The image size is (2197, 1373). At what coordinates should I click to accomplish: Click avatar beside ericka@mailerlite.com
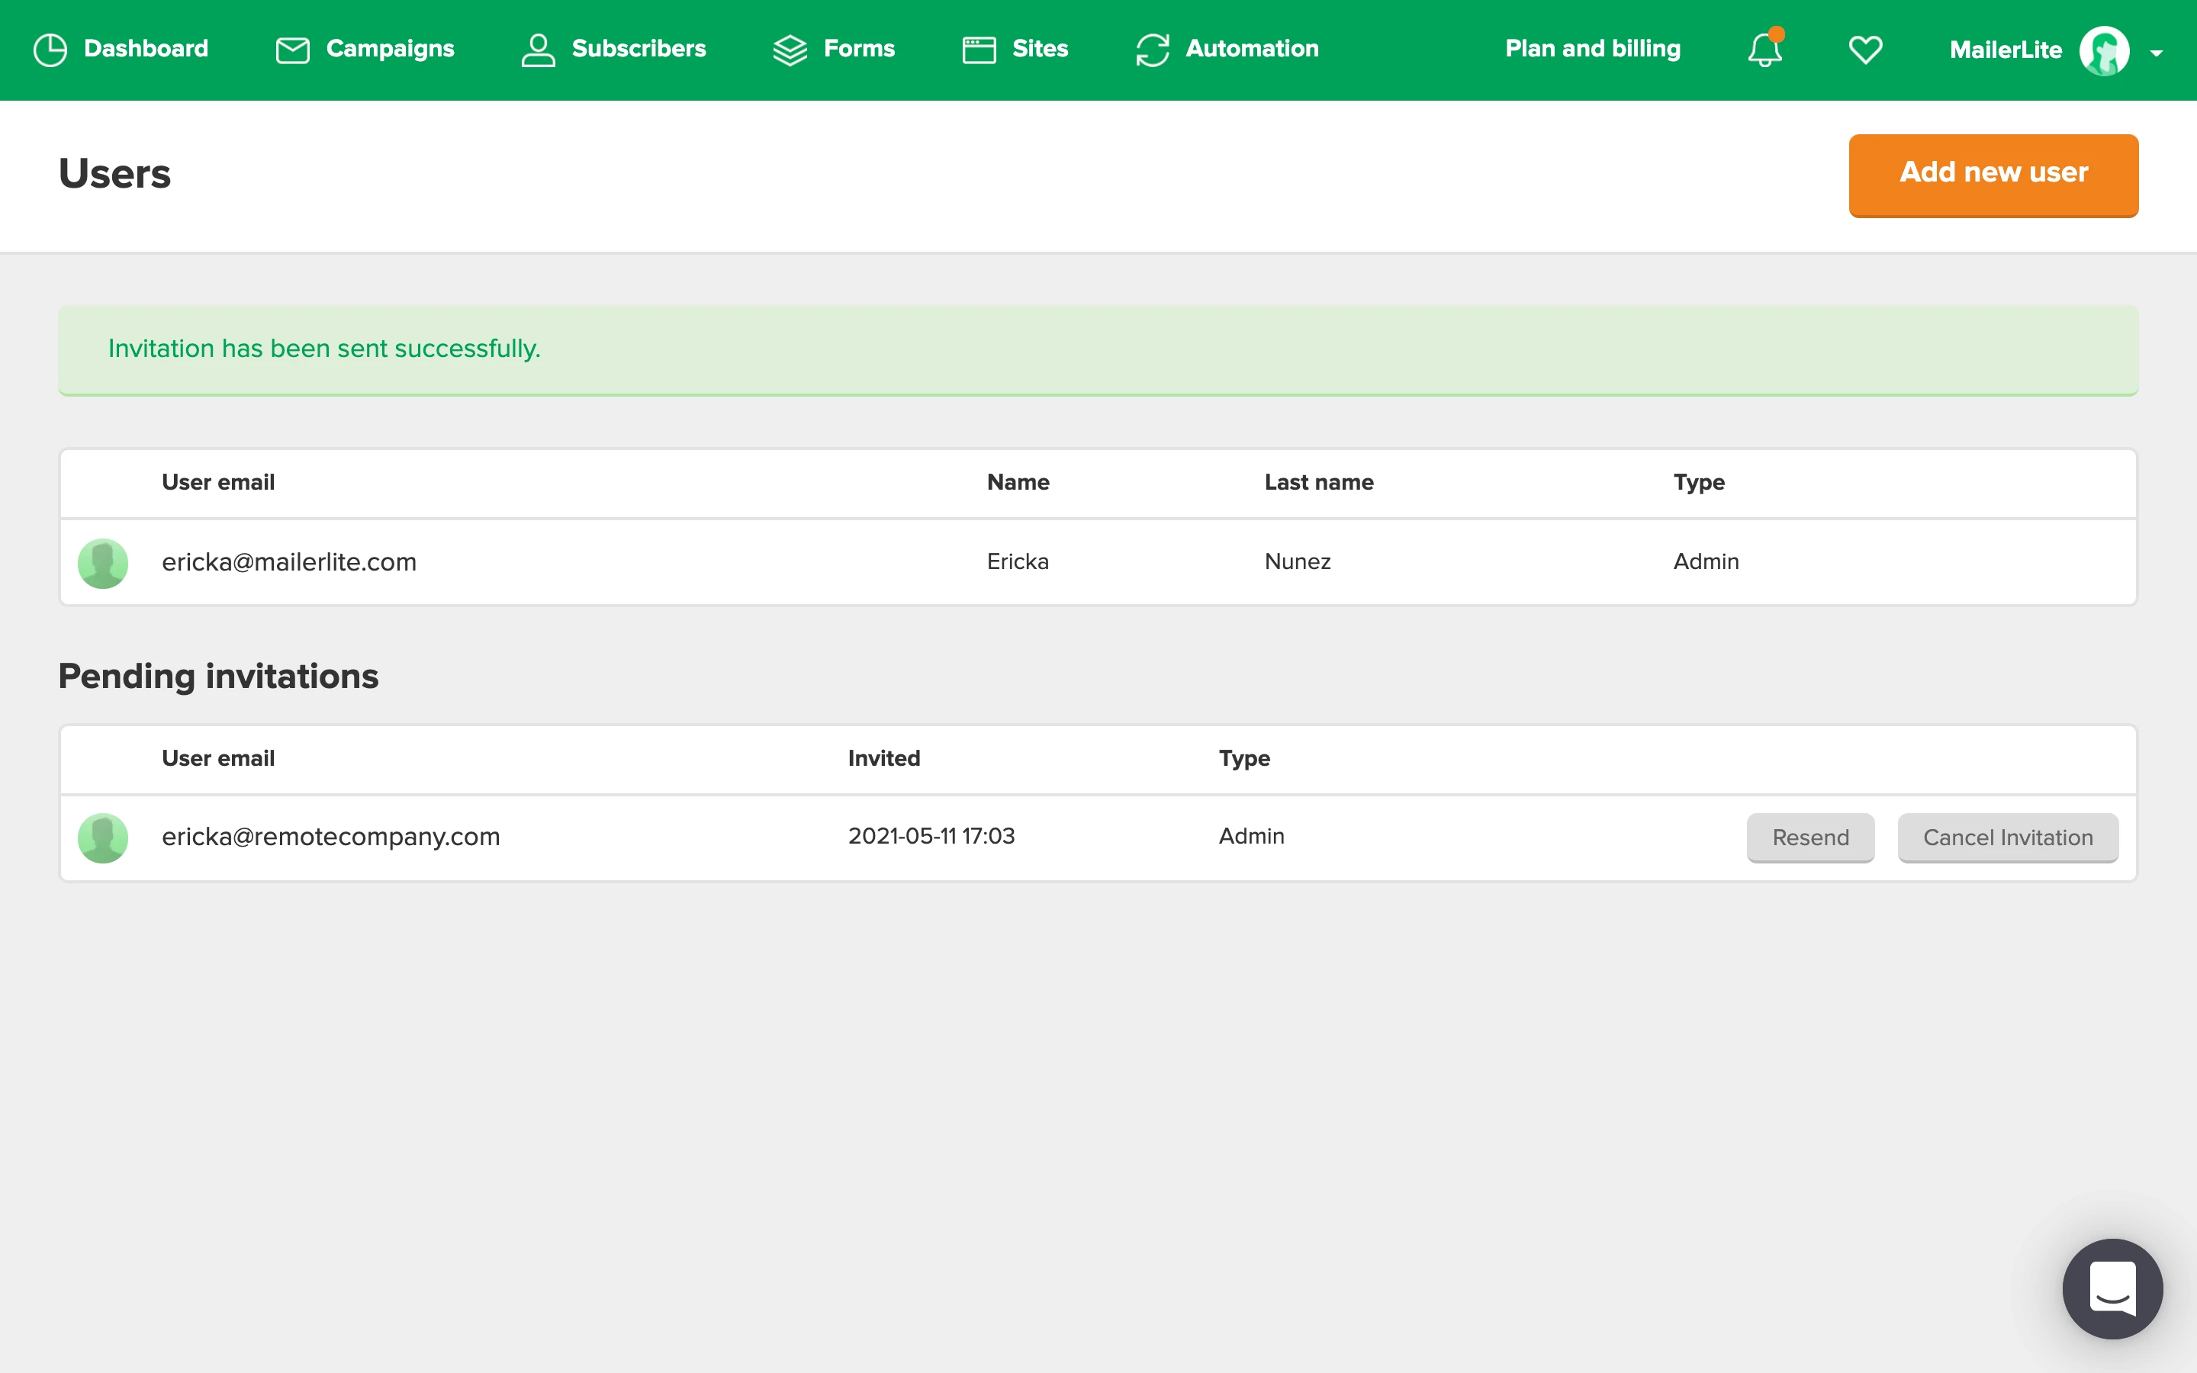(x=102, y=563)
